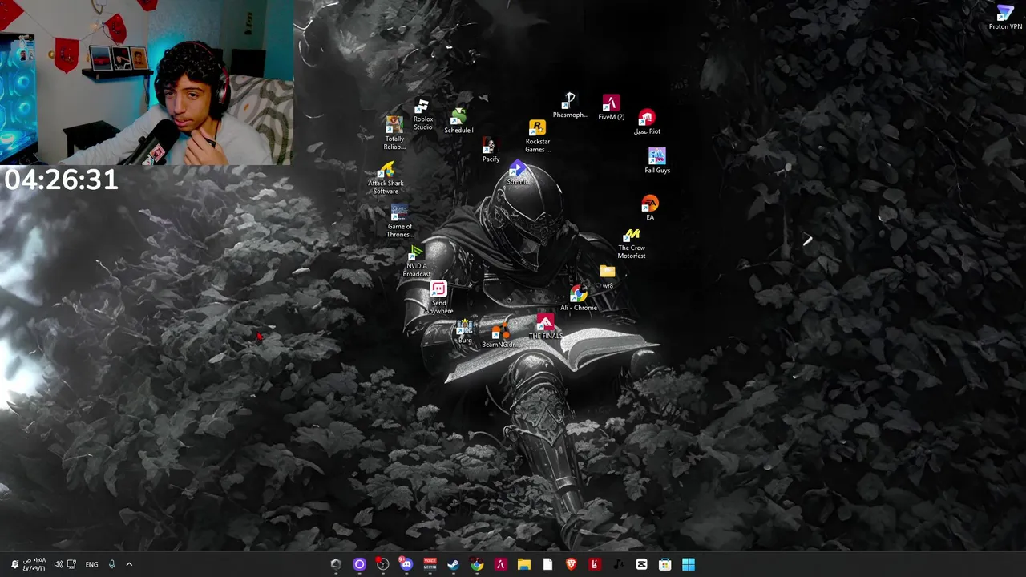1026x577 pixels.
Task: Open CapCut from the taskbar
Action: (x=641, y=564)
